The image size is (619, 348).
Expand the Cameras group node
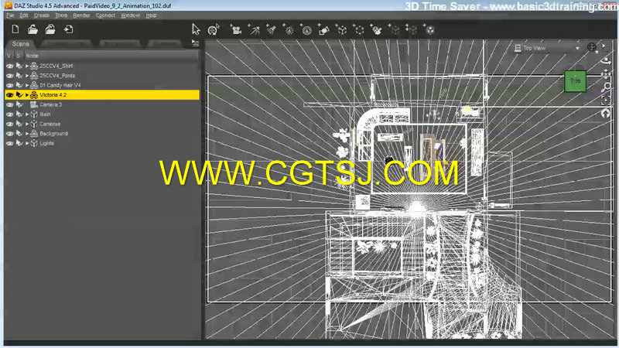tap(27, 124)
